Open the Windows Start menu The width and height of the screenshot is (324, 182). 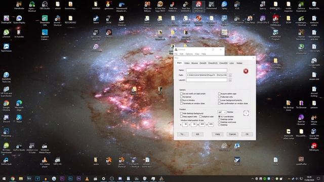(4, 178)
